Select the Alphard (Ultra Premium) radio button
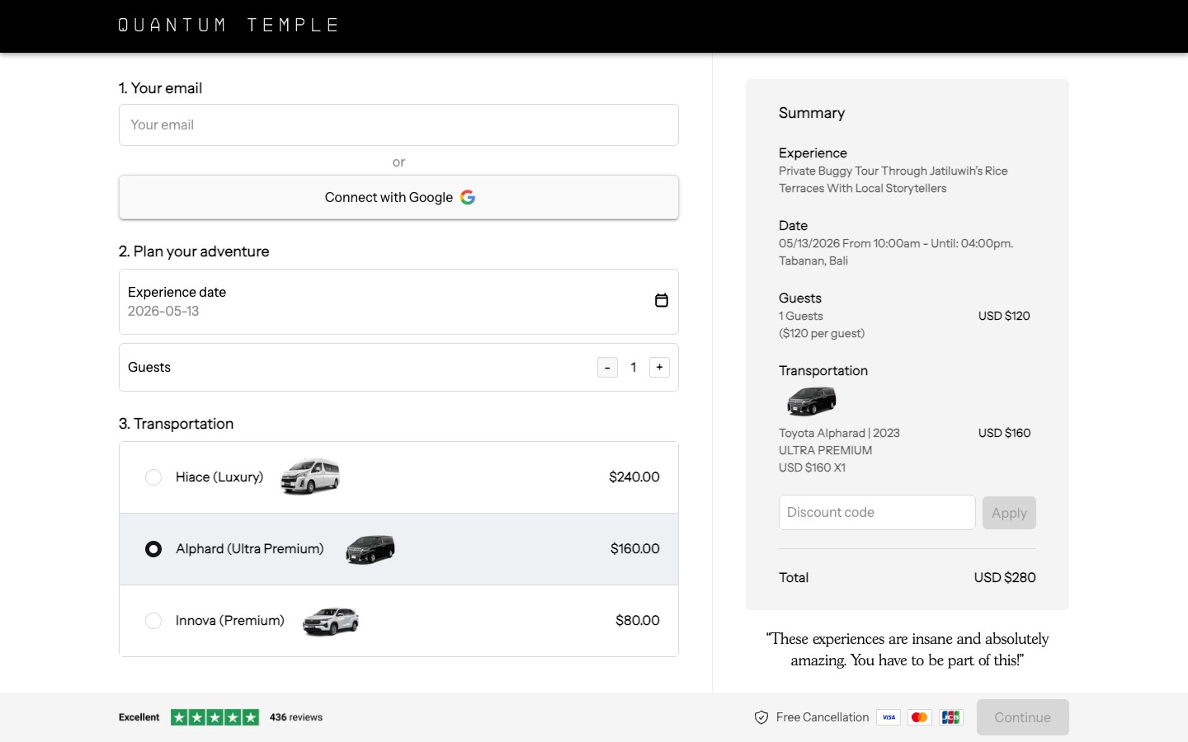This screenshot has width=1188, height=742. tap(153, 549)
